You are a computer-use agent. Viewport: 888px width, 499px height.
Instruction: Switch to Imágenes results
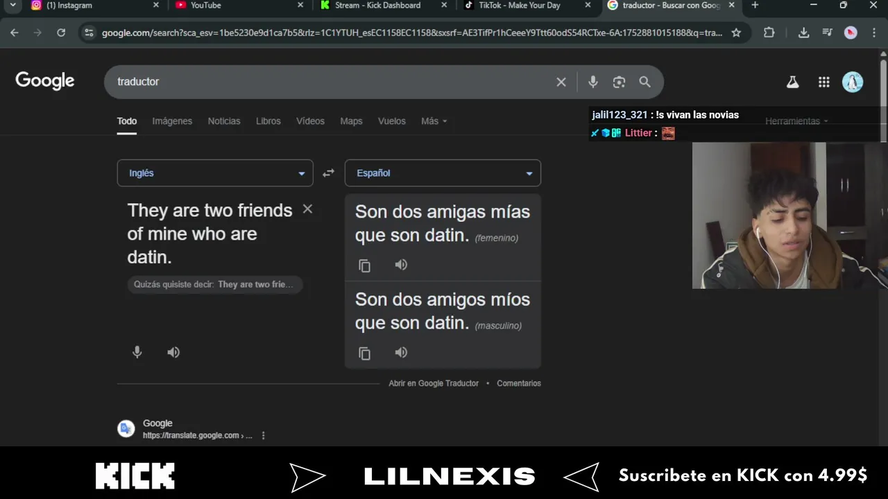172,121
